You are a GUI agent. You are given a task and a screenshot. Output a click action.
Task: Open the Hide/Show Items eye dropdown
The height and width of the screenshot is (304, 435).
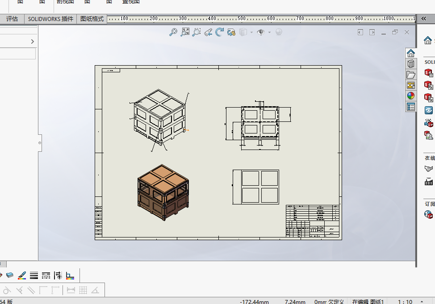click(x=261, y=32)
